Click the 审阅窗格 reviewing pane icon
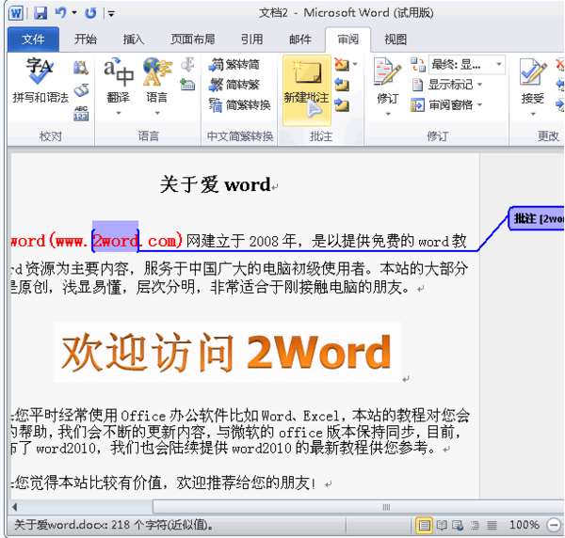 point(417,105)
